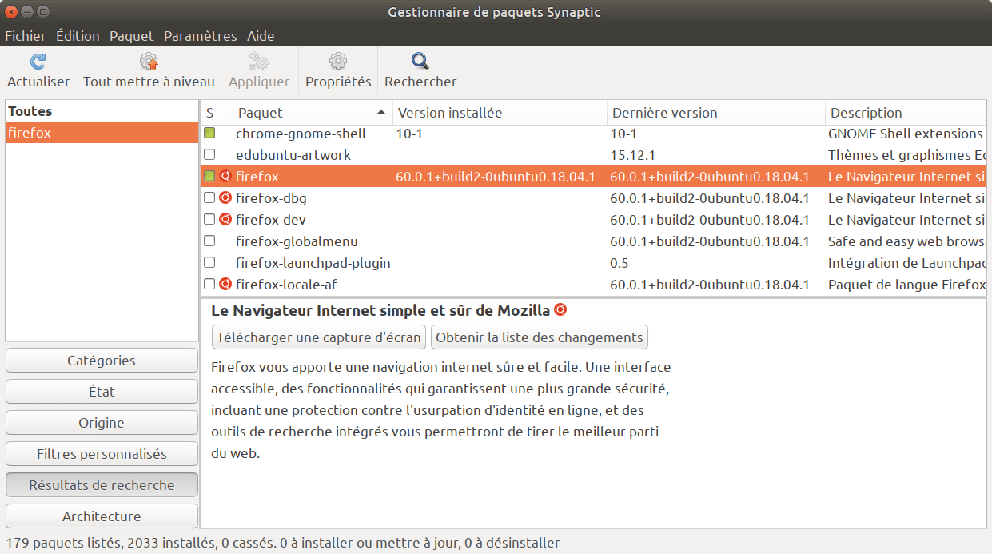Viewport: 992px width, 554px height.
Task: Open the Paramètres menu
Action: point(201,36)
